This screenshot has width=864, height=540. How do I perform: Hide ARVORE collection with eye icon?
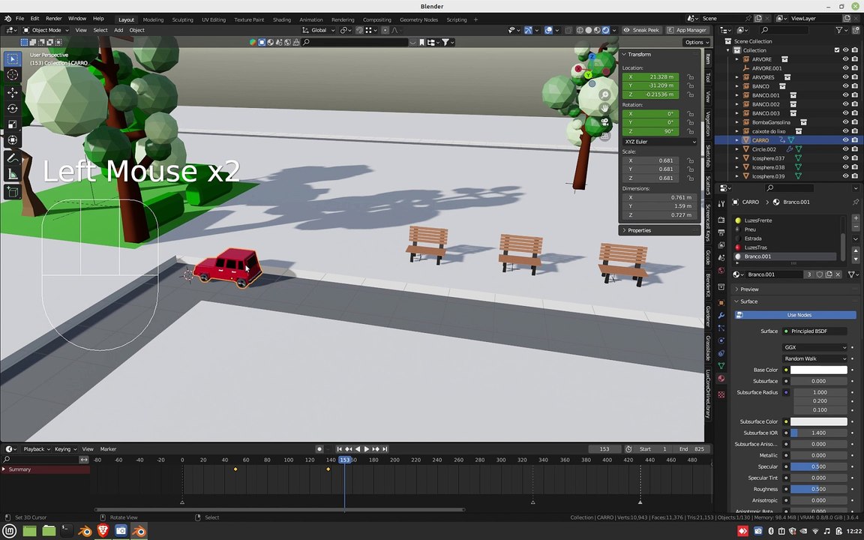[845, 59]
